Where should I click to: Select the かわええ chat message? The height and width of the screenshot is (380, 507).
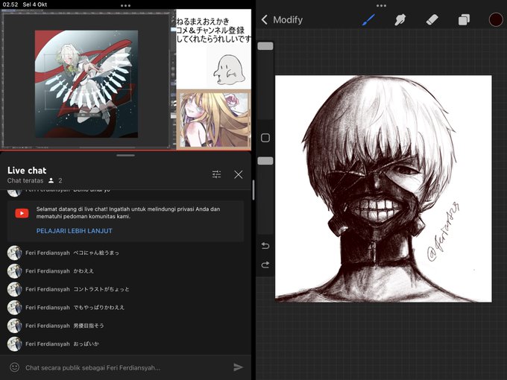click(84, 270)
